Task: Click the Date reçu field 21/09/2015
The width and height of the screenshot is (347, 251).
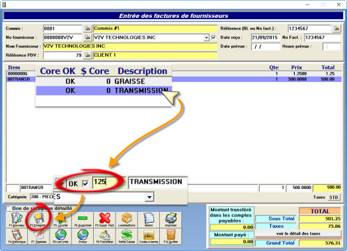Action: click(x=266, y=38)
